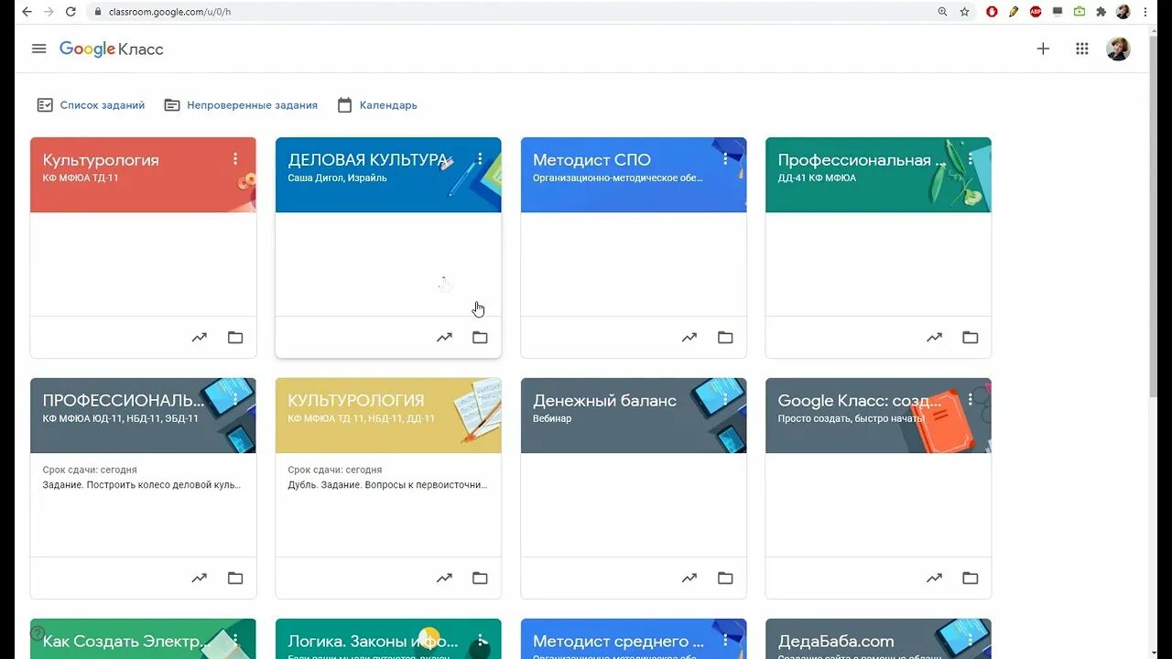
Task: Open Непроверенные задания
Action: [x=241, y=105]
